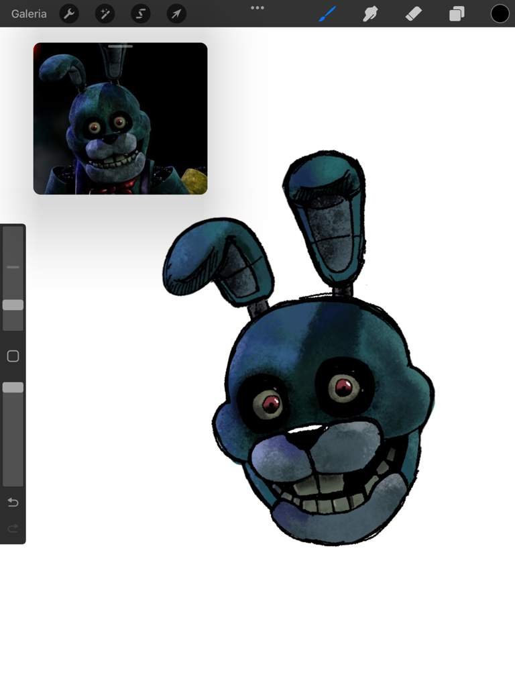Open the Adjustments magic wand menu
This screenshot has height=687, width=515.
coord(105,14)
